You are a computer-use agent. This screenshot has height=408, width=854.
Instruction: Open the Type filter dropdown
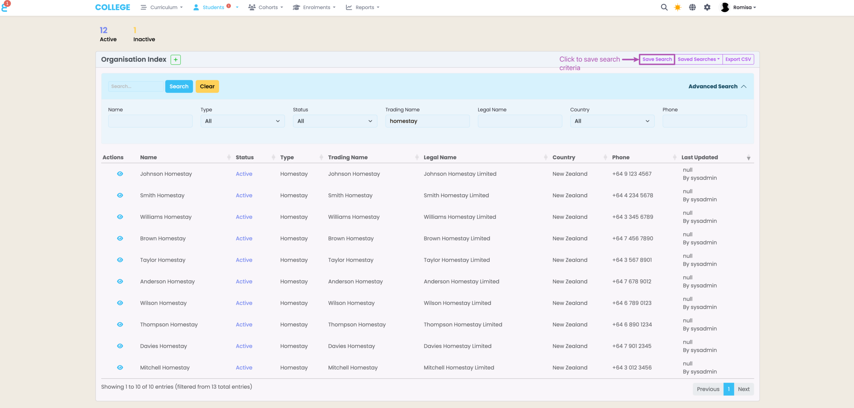[243, 121]
